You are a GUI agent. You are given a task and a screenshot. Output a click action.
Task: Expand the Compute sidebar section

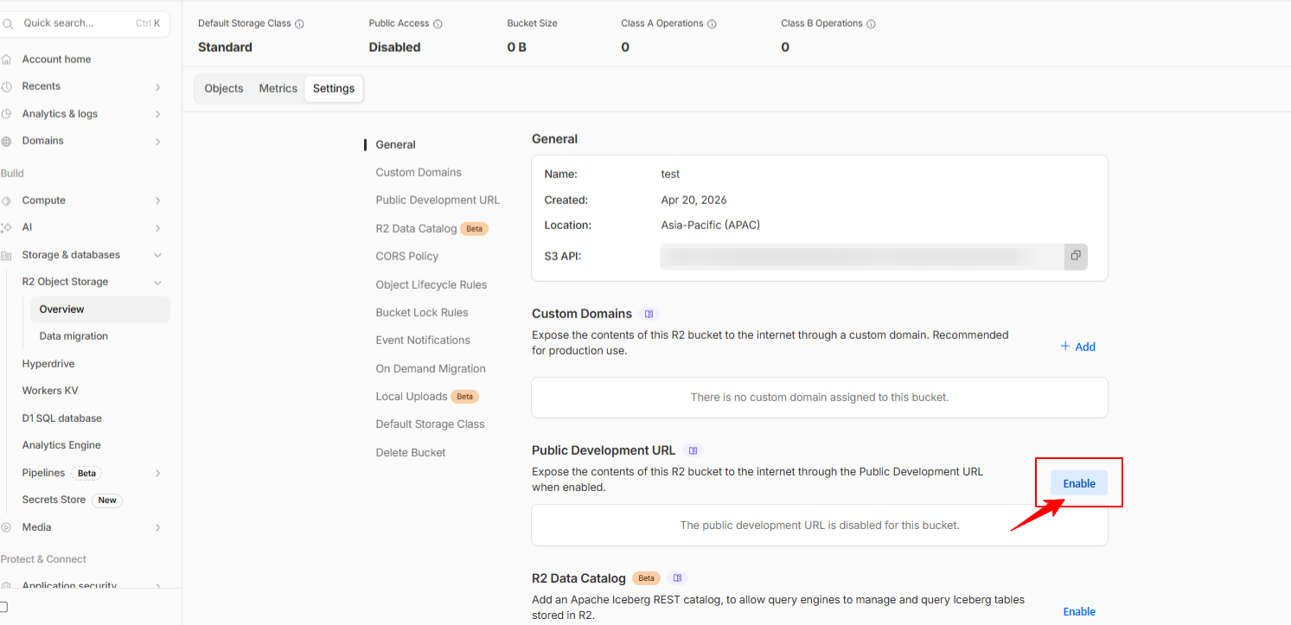(157, 201)
